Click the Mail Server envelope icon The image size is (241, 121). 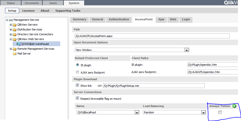15,54
